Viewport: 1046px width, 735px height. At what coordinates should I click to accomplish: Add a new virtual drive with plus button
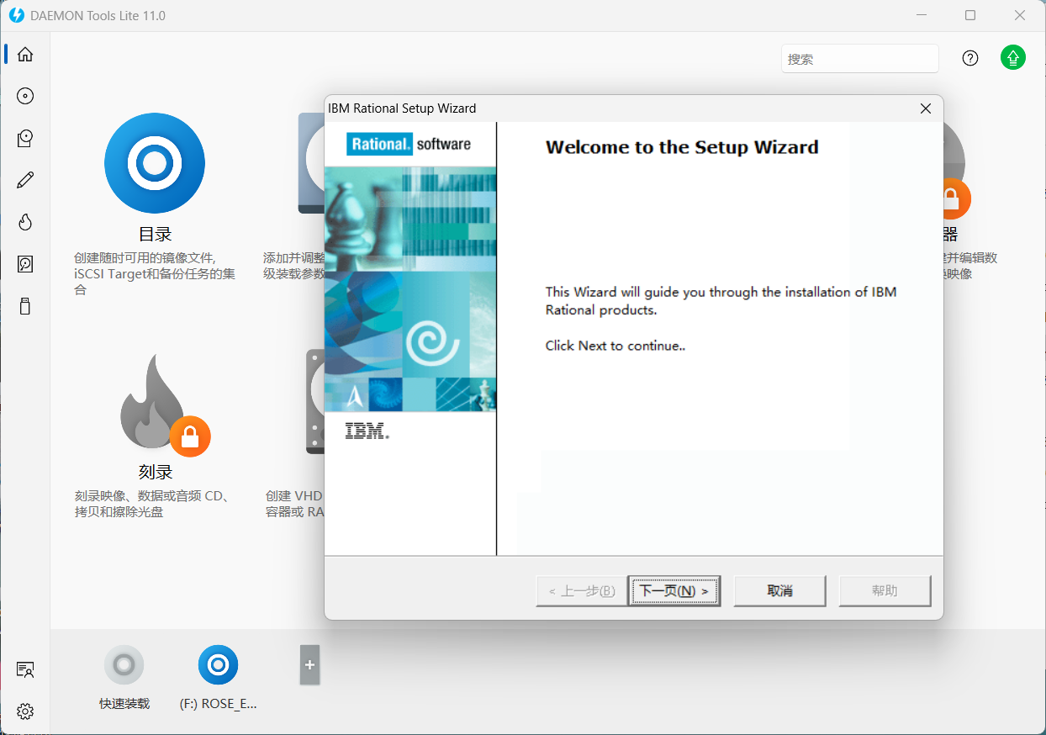pos(309,665)
